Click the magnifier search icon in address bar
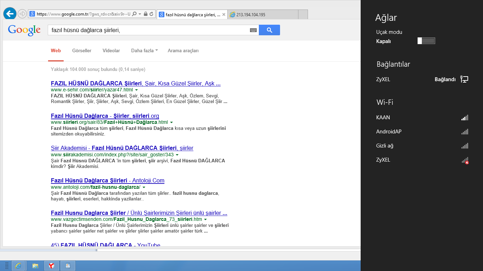The height and width of the screenshot is (271, 483). pos(135,14)
